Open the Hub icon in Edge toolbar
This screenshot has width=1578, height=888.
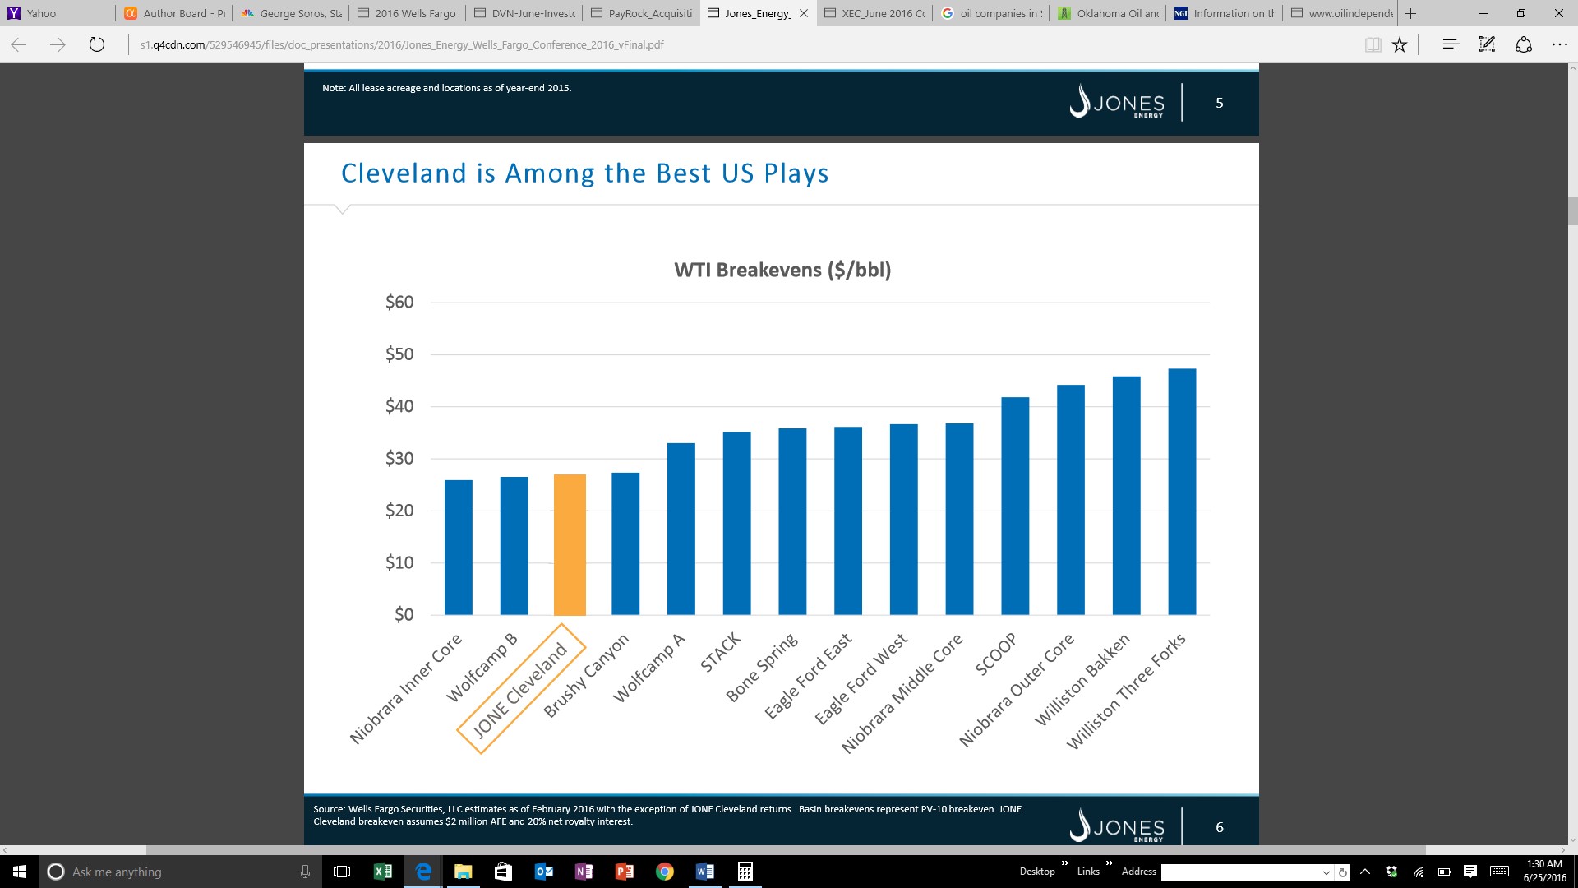tap(1451, 44)
